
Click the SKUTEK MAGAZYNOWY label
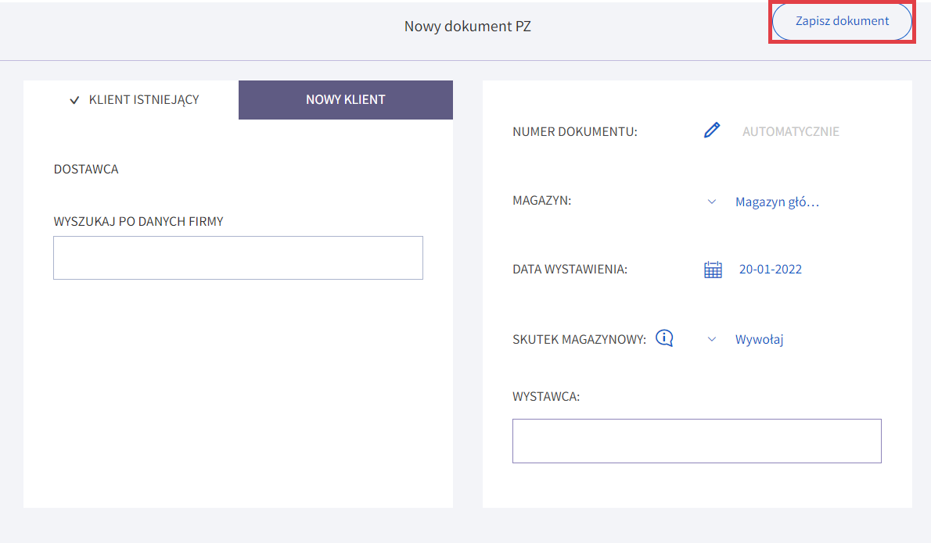coord(579,339)
